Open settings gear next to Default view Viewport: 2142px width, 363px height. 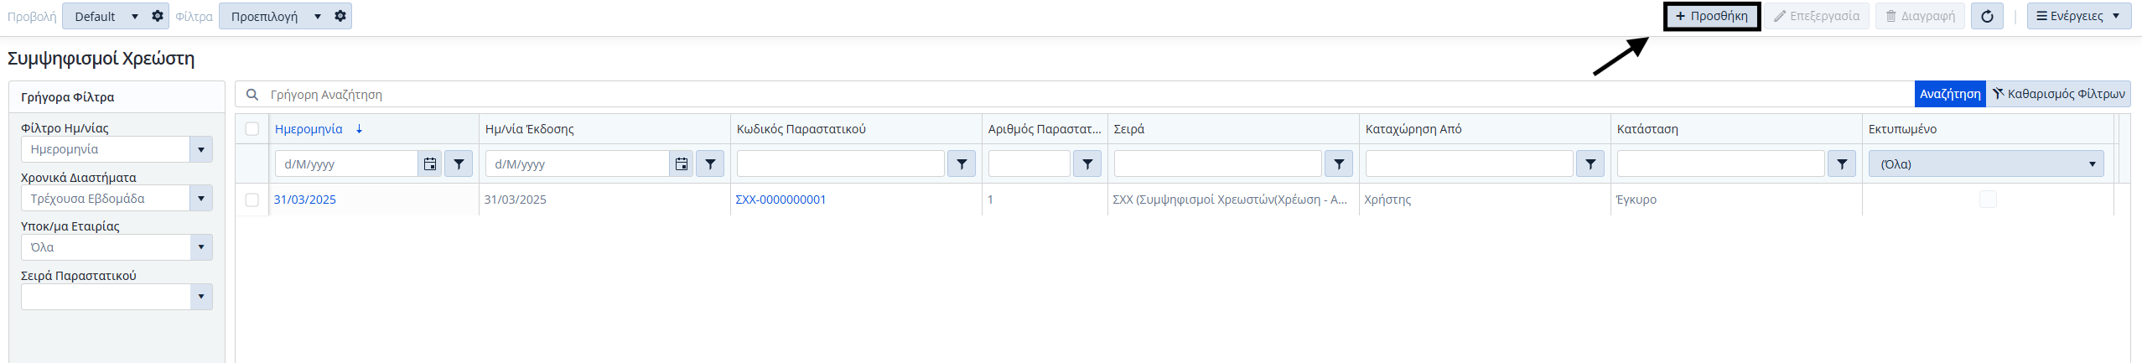click(x=158, y=16)
